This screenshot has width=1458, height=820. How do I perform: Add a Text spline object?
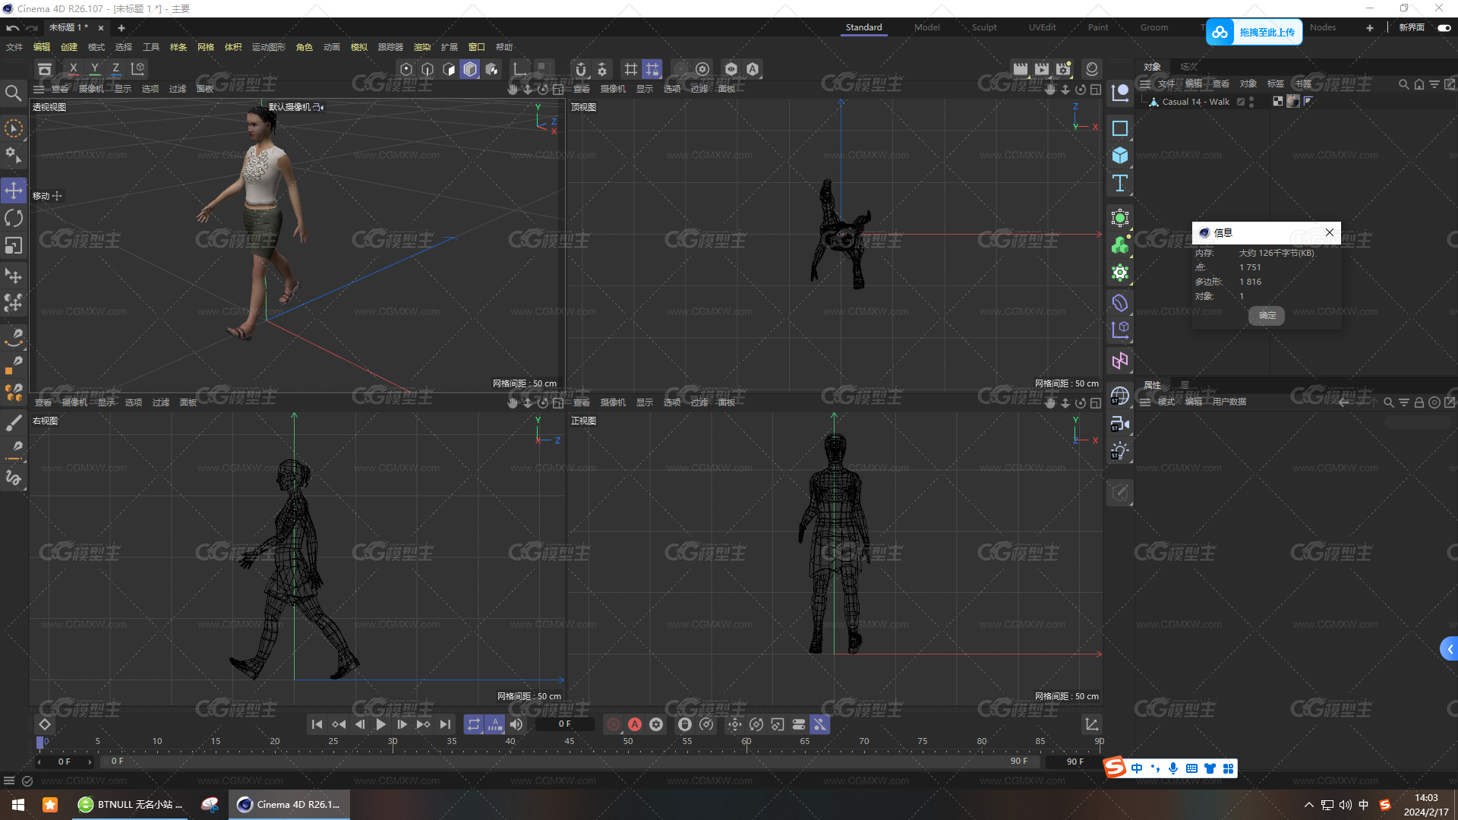[x=1120, y=183]
